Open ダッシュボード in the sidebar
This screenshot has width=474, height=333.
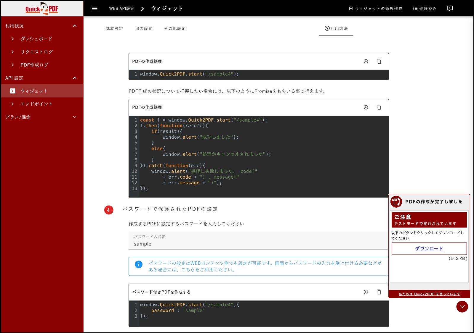tap(36, 39)
